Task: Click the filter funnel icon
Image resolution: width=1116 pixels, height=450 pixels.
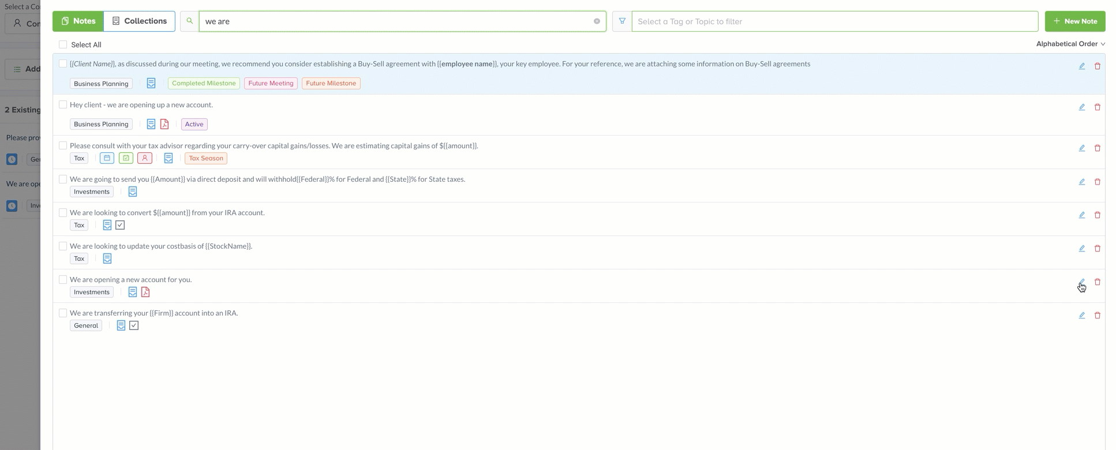Action: click(622, 21)
